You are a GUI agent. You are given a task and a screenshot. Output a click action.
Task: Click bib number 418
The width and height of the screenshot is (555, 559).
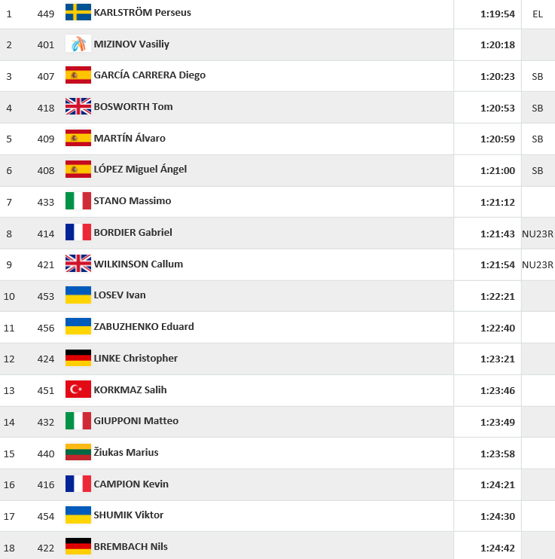click(x=46, y=108)
